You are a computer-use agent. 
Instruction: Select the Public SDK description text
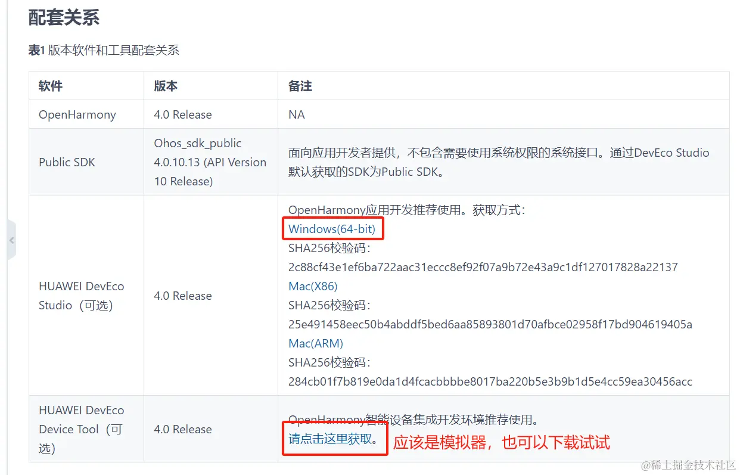pos(499,162)
